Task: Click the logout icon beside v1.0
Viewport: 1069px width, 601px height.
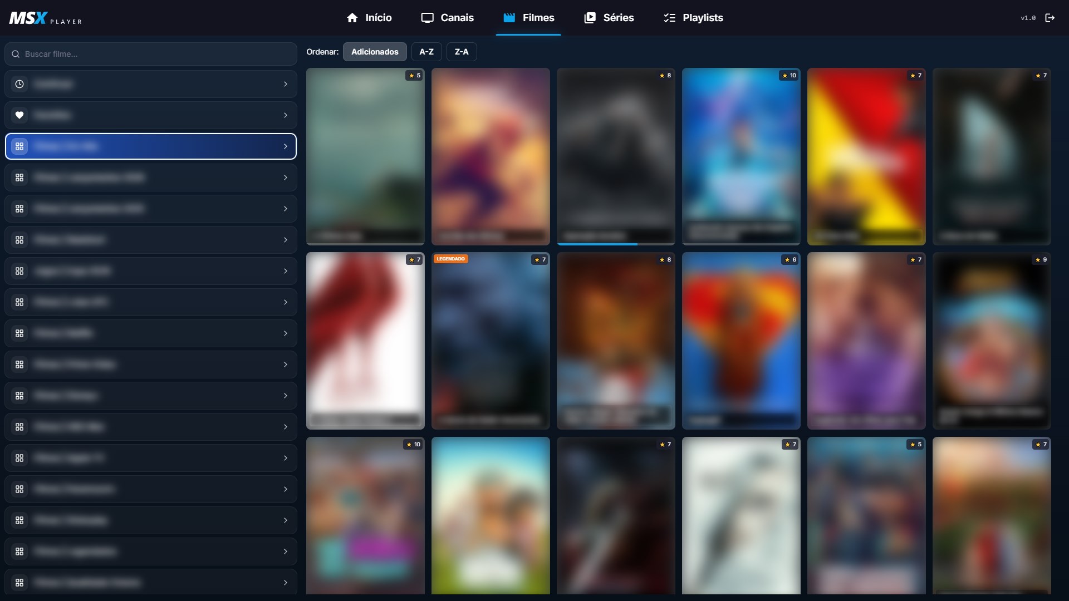Action: click(x=1050, y=18)
